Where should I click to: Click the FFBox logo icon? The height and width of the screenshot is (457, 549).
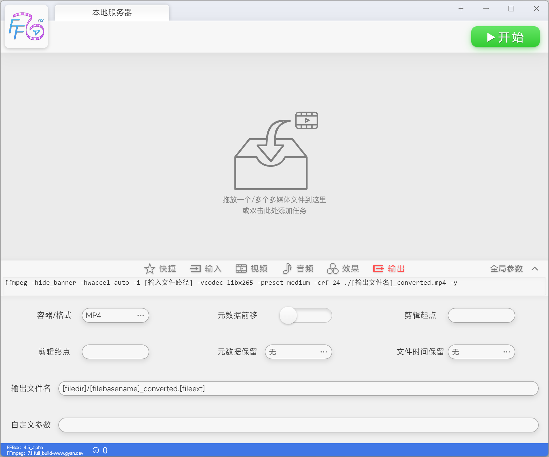(x=26, y=26)
